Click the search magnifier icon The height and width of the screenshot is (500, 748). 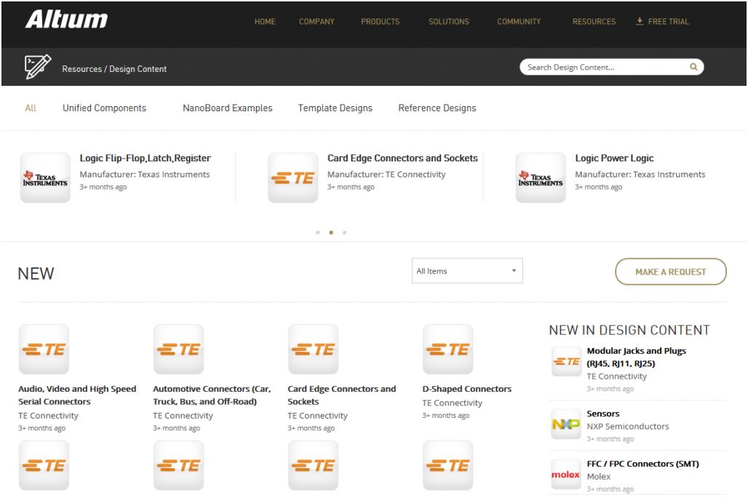[x=693, y=67]
